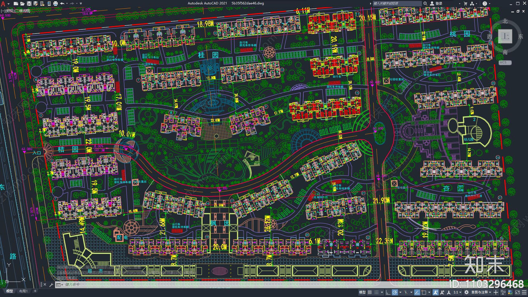The image size is (528, 297).
Task: Open a drawing file with the Open icon
Action: tap(22, 3)
